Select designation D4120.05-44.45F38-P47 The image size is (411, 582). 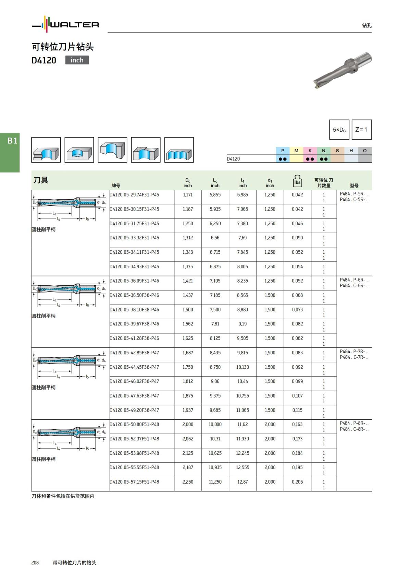[x=134, y=367]
